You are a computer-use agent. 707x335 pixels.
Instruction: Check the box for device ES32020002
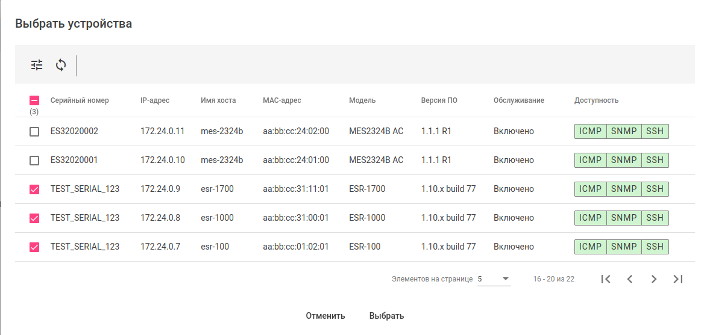click(34, 132)
